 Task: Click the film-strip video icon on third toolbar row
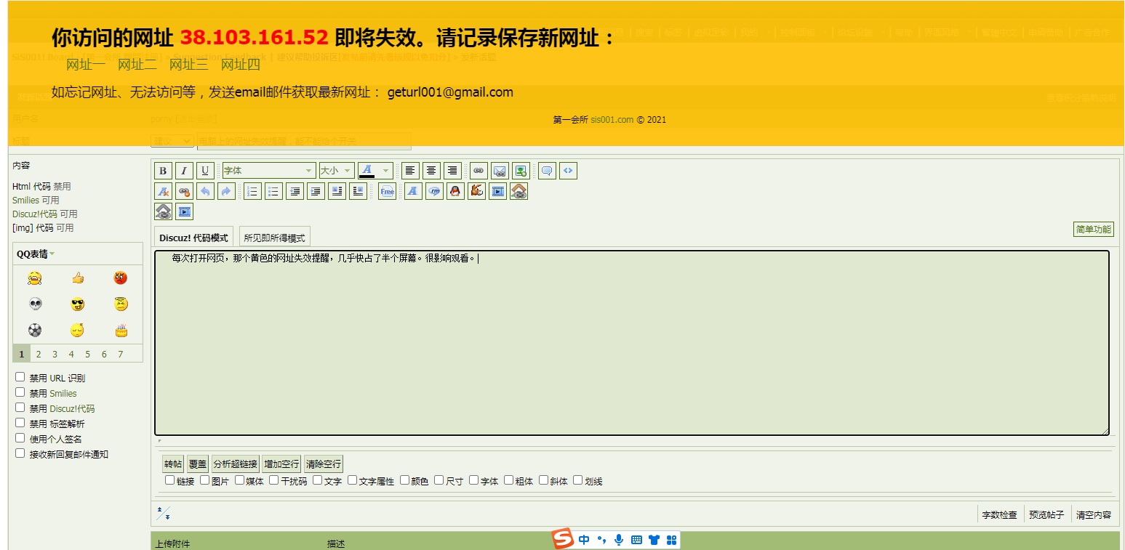[x=185, y=211]
